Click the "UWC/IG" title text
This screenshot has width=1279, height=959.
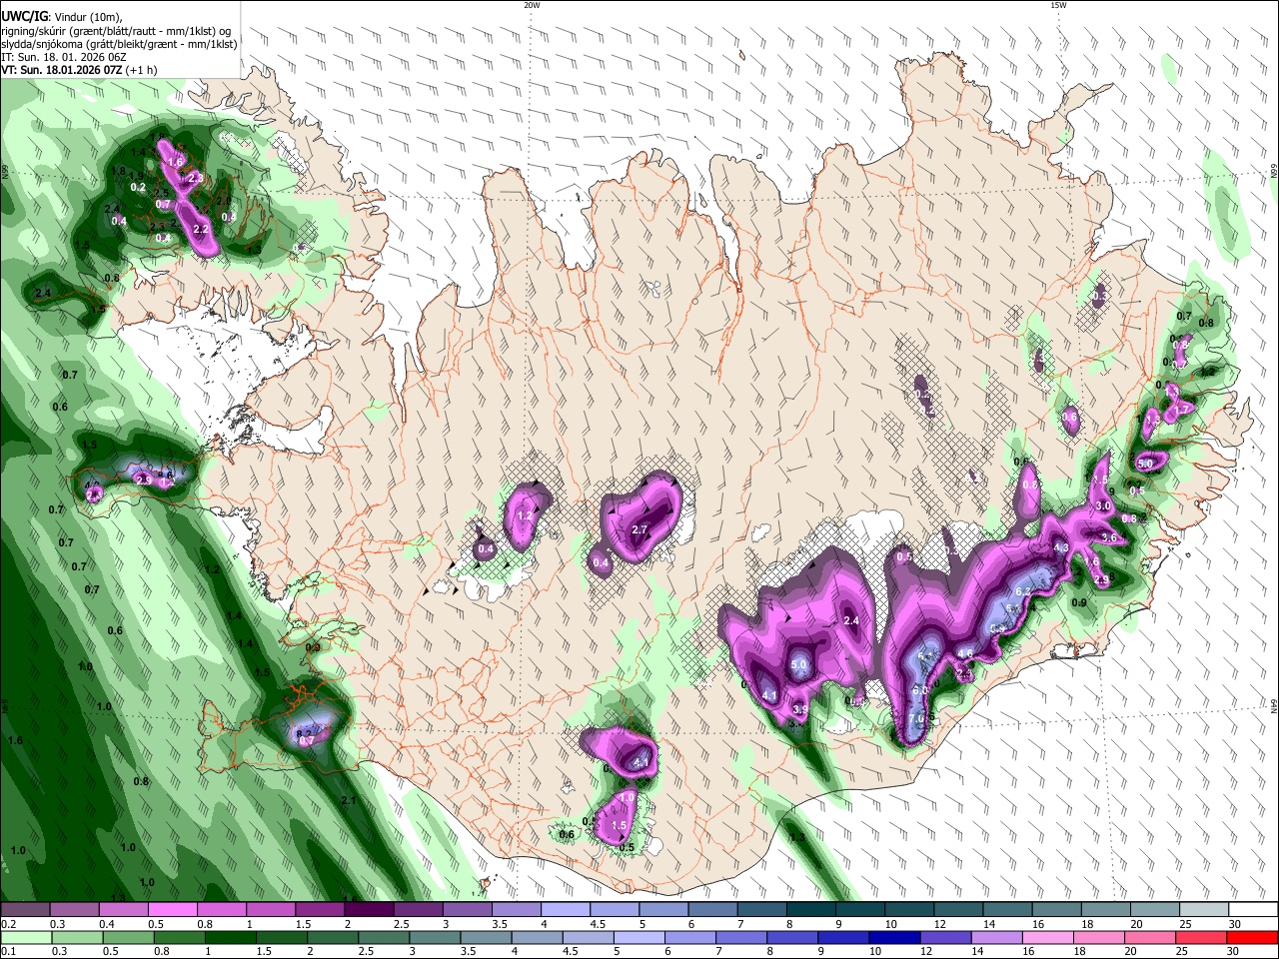click(24, 16)
